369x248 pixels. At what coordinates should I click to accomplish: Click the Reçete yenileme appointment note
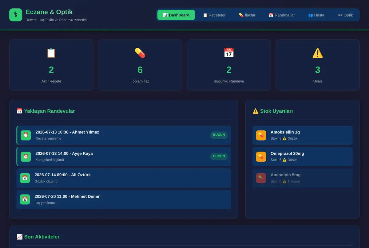point(48,138)
